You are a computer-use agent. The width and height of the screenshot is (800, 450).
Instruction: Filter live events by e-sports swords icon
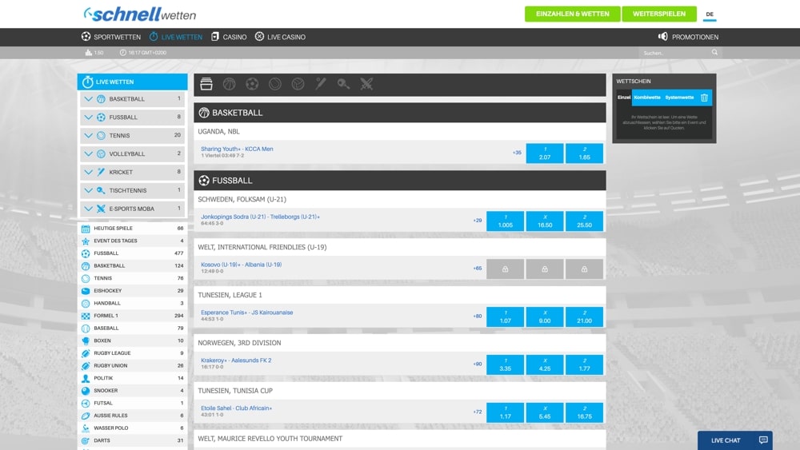[x=366, y=84]
